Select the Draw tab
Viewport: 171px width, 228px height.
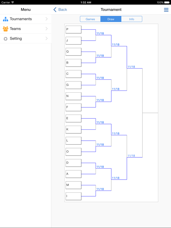(111, 19)
